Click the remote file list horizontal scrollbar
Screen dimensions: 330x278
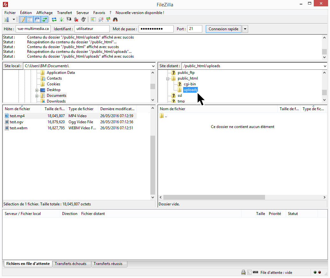(x=214, y=197)
